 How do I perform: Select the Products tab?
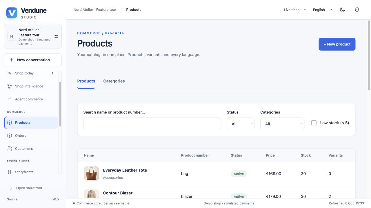tap(86, 81)
